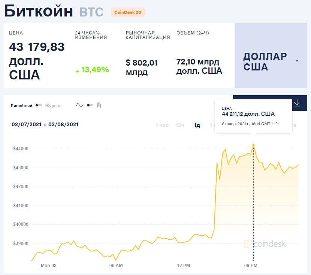Select the bar chart histogram icon
The width and height of the screenshot is (311, 275).
point(99,105)
